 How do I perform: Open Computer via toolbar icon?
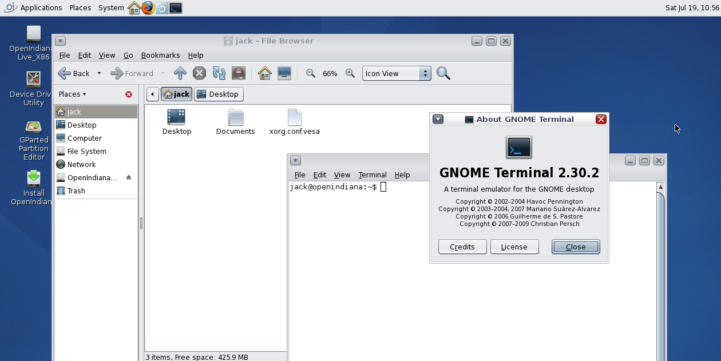[x=284, y=73]
